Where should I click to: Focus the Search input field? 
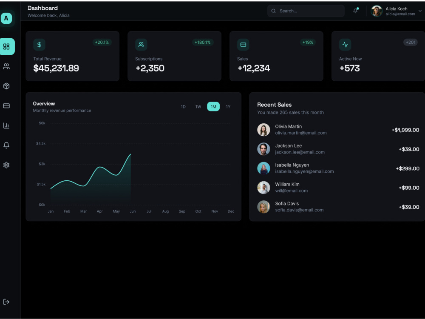(306, 11)
